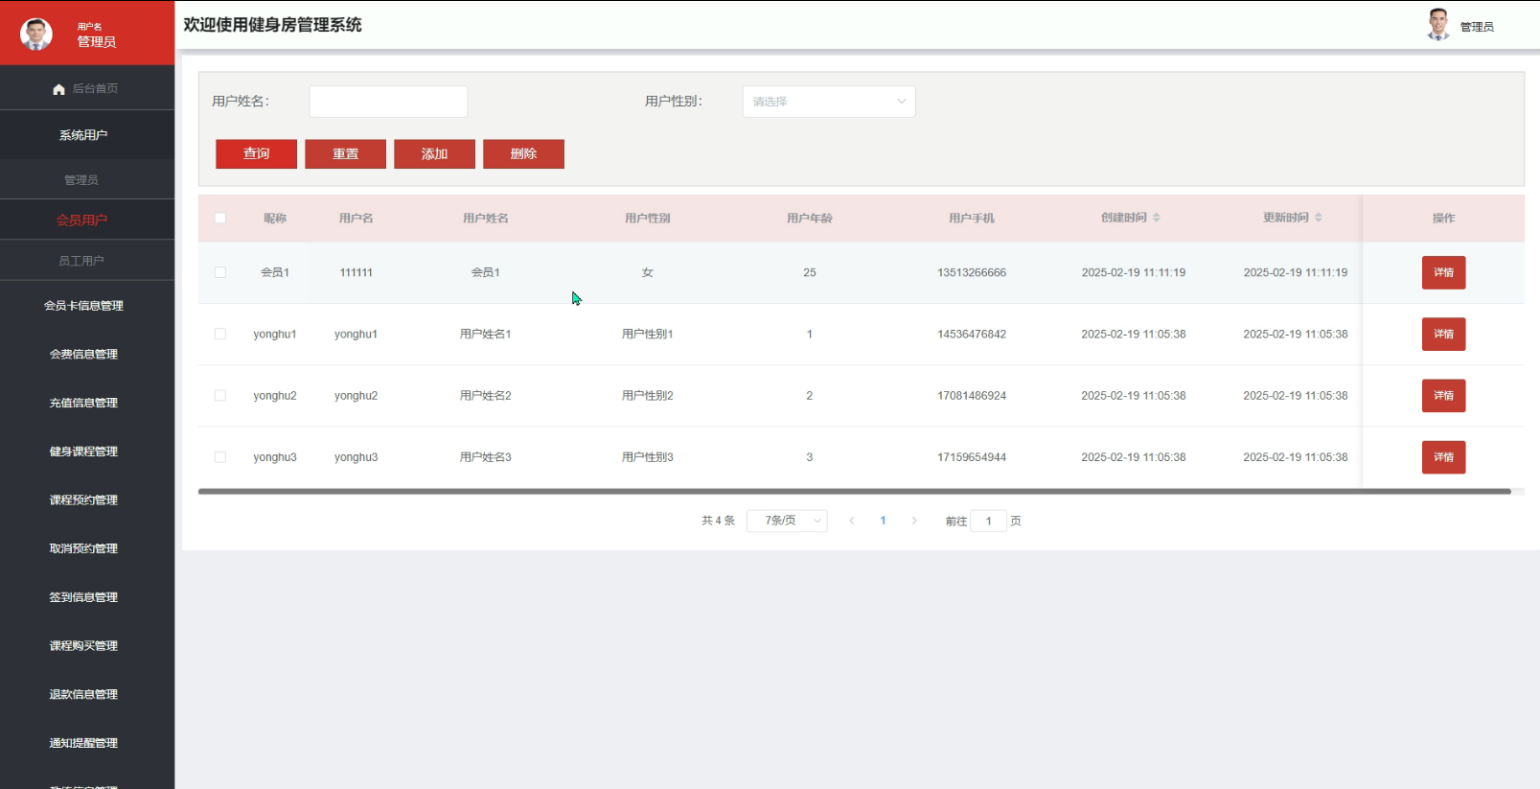Open 详情 for the yonghu3 row
This screenshot has height=789, width=1540.
[x=1443, y=457]
